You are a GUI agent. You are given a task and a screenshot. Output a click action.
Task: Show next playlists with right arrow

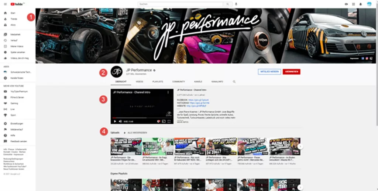[300, 187]
